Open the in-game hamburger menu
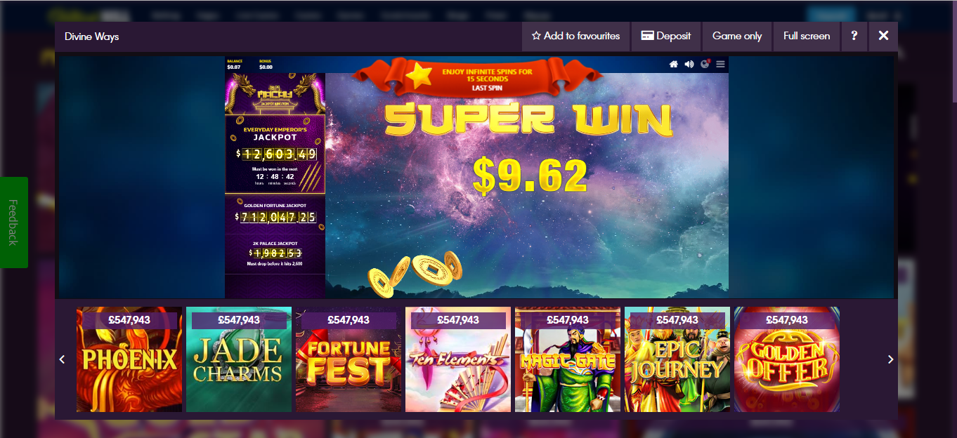This screenshot has height=438, width=957. tap(720, 64)
